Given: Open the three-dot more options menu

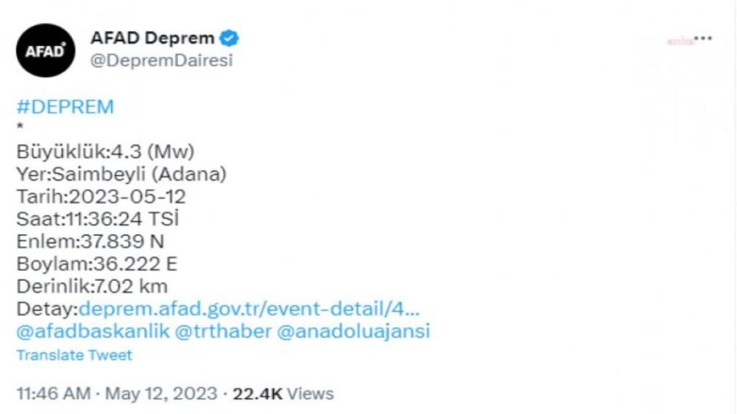Looking at the screenshot, I should [703, 38].
